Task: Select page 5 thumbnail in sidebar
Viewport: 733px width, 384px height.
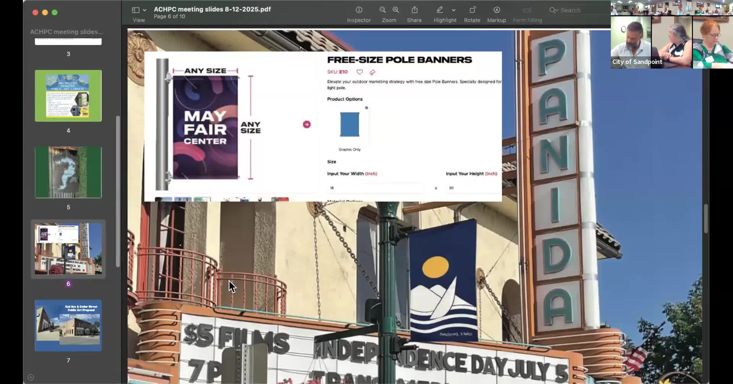Action: coord(68,172)
